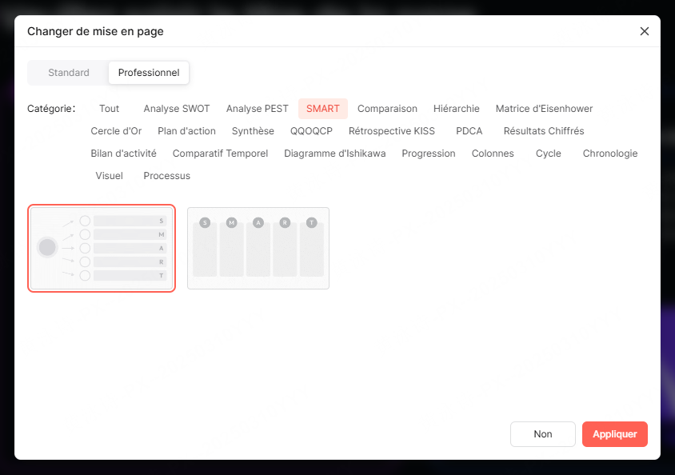Switch to the Standard tab
675x475 pixels.
69,72
